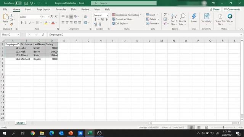
Task: Open Cell Styles gallery
Action: tap(120, 24)
